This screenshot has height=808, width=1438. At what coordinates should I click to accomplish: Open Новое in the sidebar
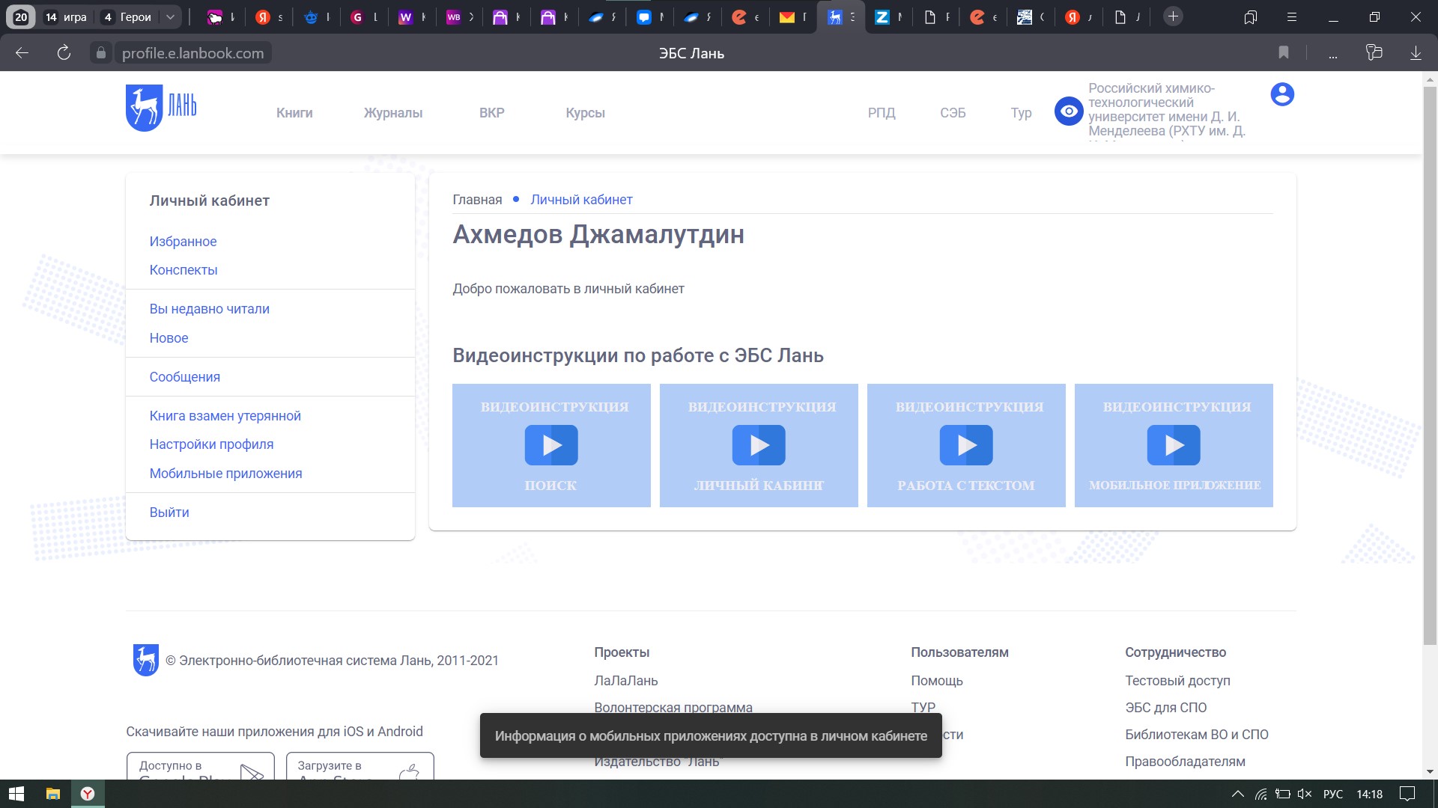pyautogui.click(x=169, y=338)
